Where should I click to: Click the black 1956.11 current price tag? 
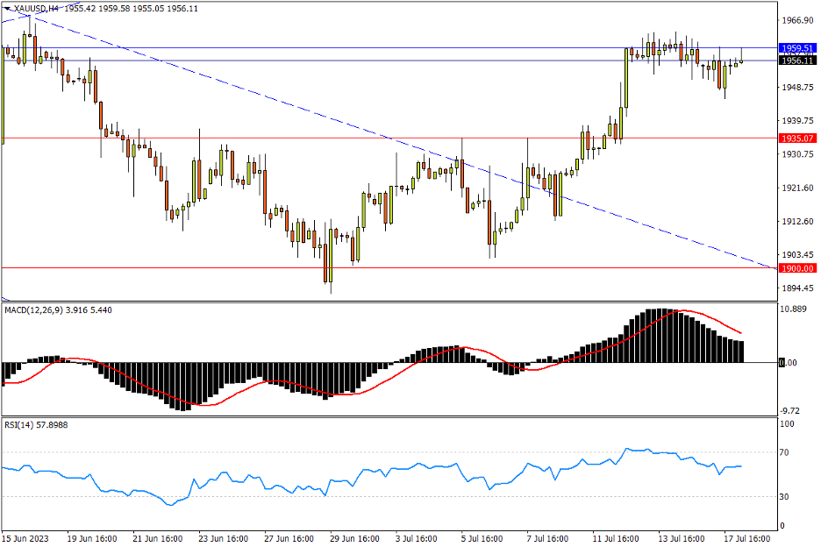[x=797, y=60]
